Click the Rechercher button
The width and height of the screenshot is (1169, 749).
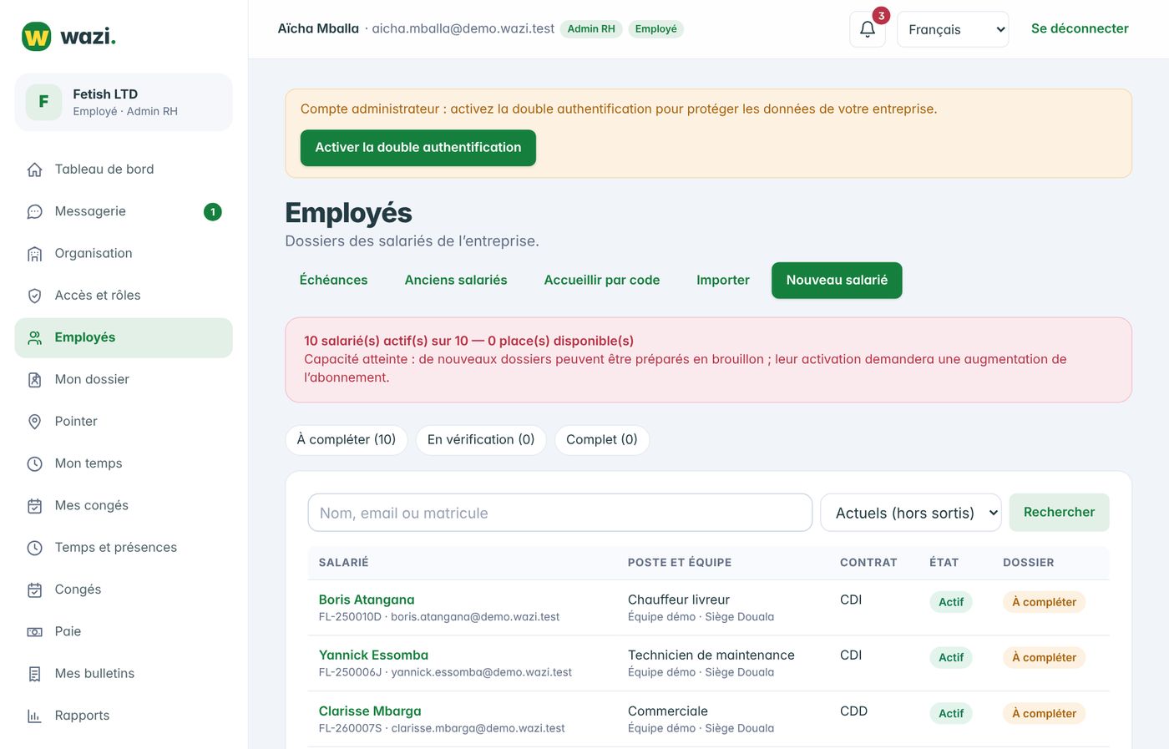pyautogui.click(x=1059, y=512)
